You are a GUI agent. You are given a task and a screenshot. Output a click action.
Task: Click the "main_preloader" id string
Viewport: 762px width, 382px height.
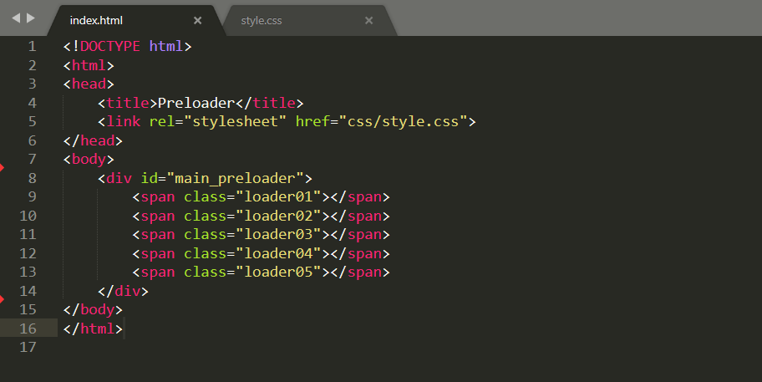pyautogui.click(x=236, y=178)
